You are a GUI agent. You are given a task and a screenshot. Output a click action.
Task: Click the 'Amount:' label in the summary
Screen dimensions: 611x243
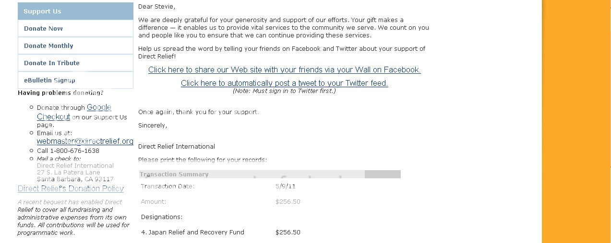coord(153,201)
